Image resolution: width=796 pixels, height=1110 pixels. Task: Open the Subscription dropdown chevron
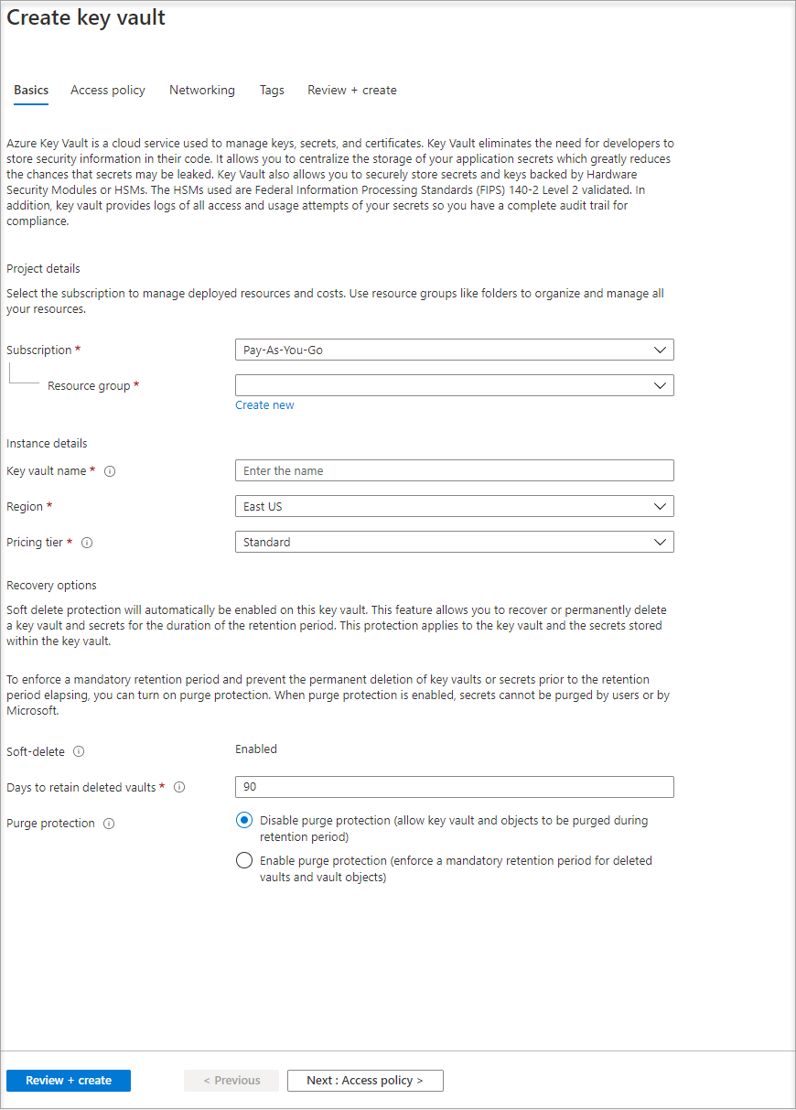coord(661,350)
